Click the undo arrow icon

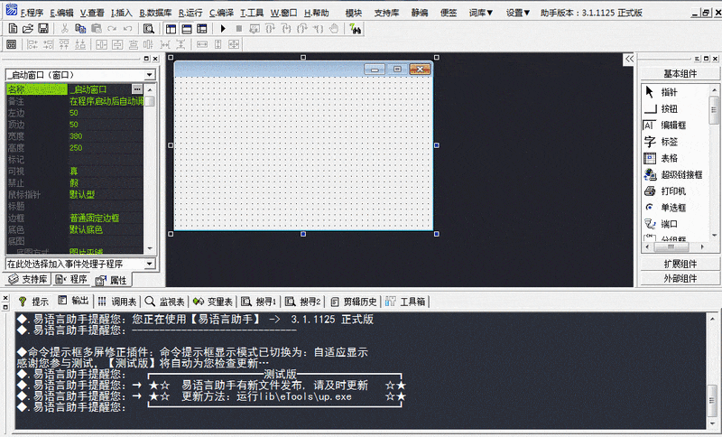point(127,29)
